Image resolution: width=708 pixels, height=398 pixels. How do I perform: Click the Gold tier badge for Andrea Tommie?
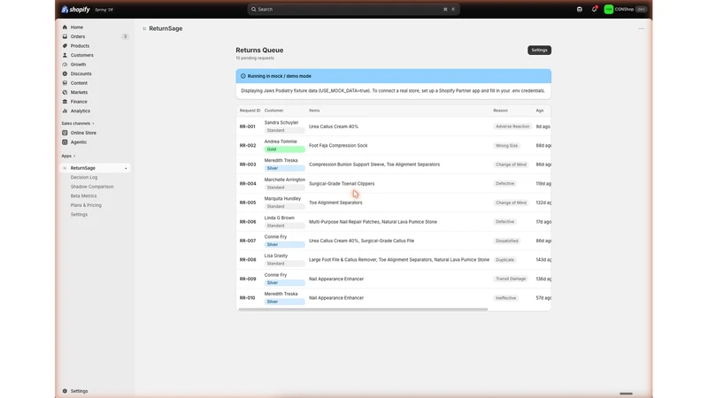coord(284,149)
